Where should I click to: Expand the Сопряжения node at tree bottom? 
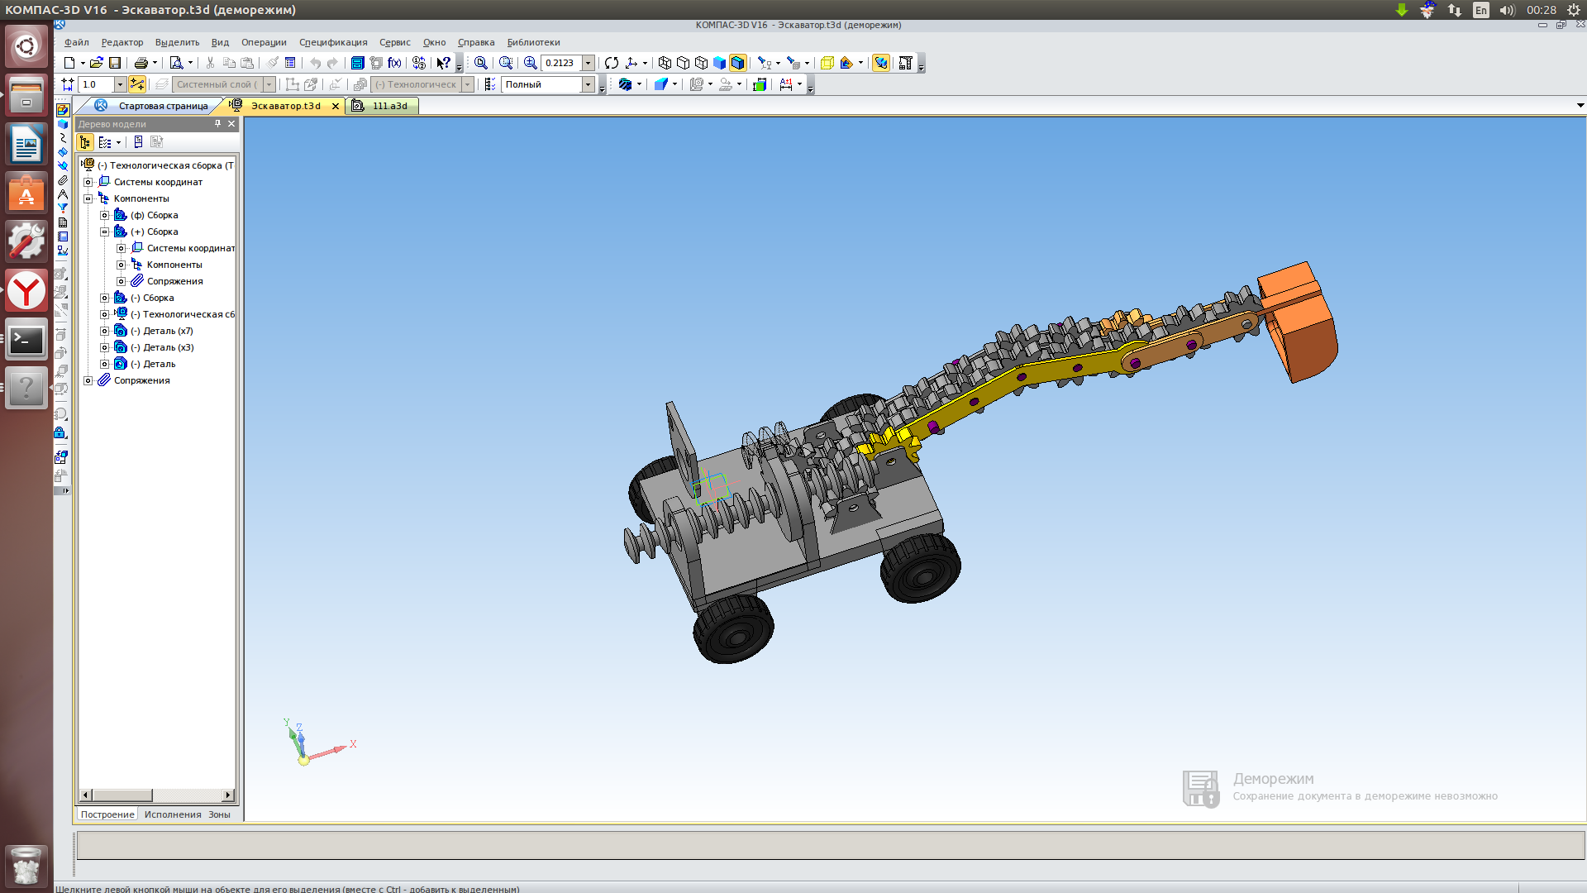point(88,380)
